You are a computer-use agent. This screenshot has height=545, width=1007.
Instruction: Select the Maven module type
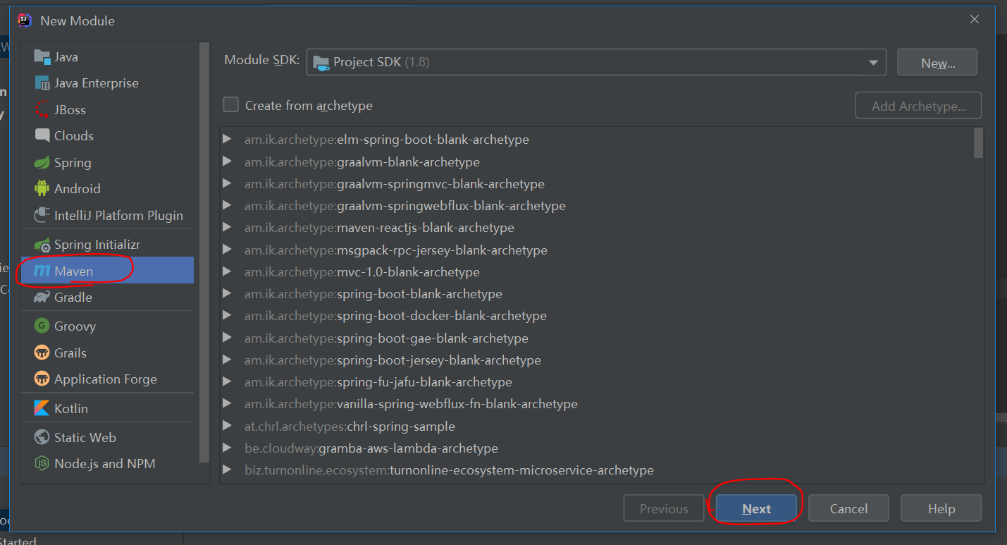[x=108, y=271]
